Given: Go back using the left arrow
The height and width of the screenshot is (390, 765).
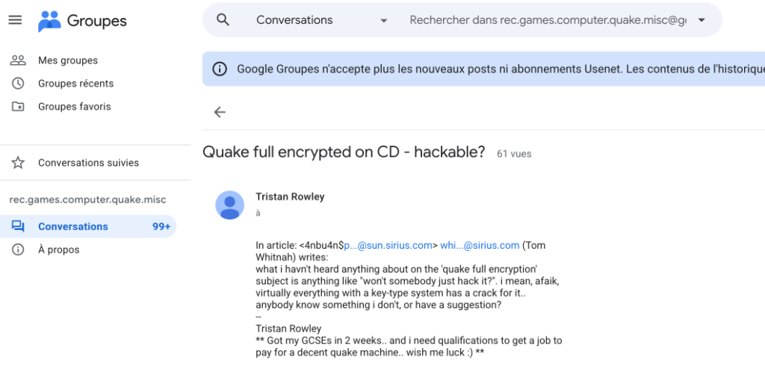Looking at the screenshot, I should pos(220,112).
